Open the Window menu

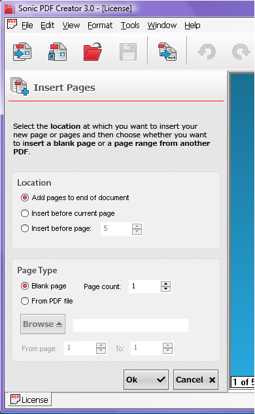click(x=161, y=26)
